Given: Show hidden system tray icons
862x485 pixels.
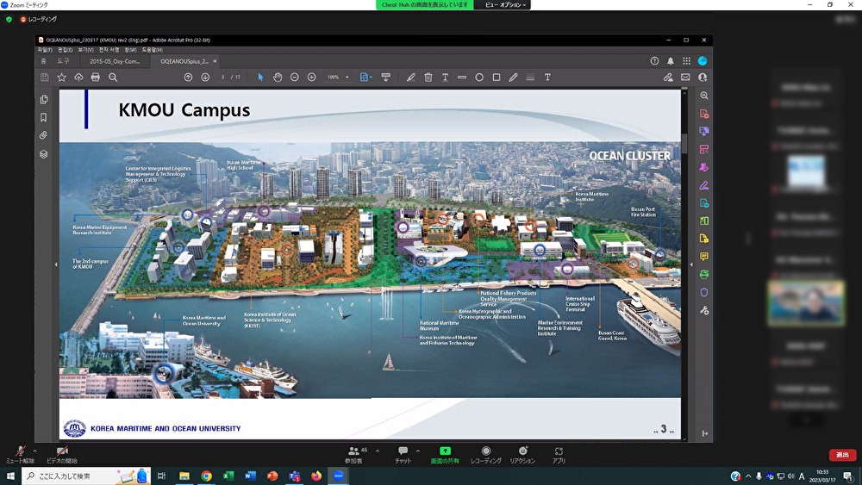Looking at the screenshot, I should pos(748,476).
